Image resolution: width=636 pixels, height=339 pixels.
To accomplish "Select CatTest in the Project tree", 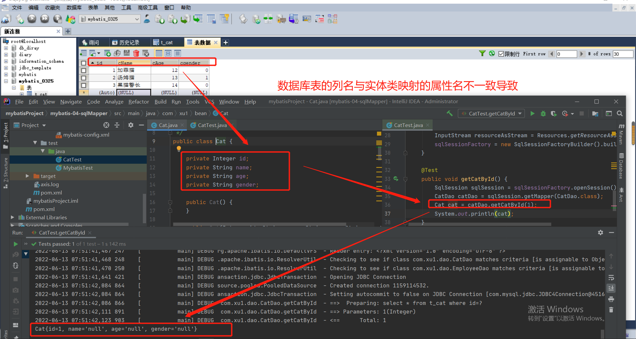I will coord(72,159).
